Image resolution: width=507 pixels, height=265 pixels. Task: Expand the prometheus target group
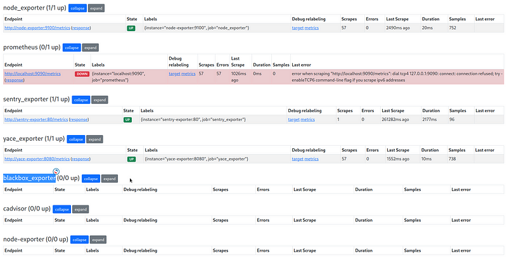[x=91, y=48]
